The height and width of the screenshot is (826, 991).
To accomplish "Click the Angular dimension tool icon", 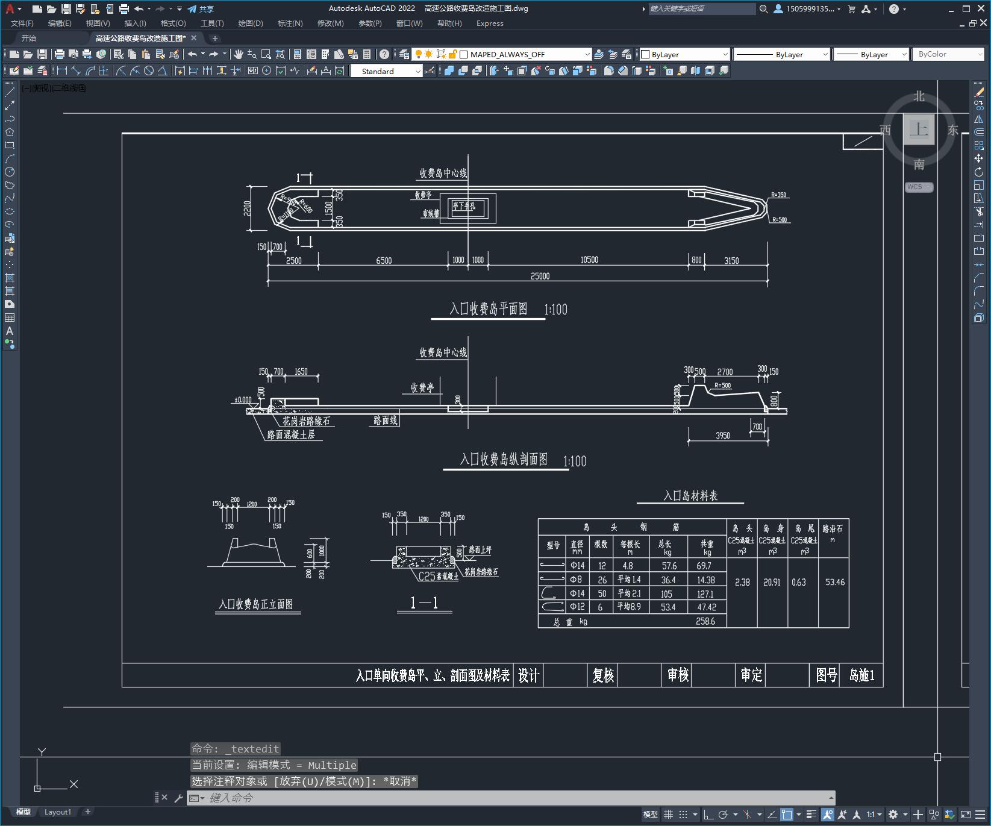I will pos(163,70).
